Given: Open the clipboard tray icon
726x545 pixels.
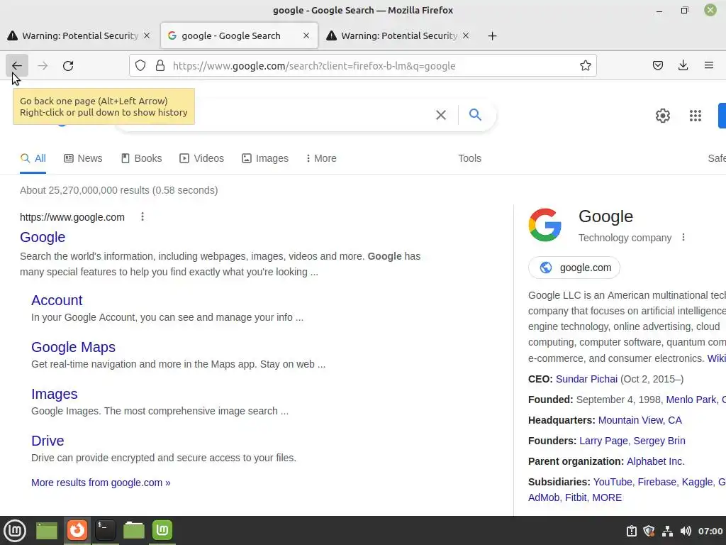Looking at the screenshot, I should click(x=632, y=531).
